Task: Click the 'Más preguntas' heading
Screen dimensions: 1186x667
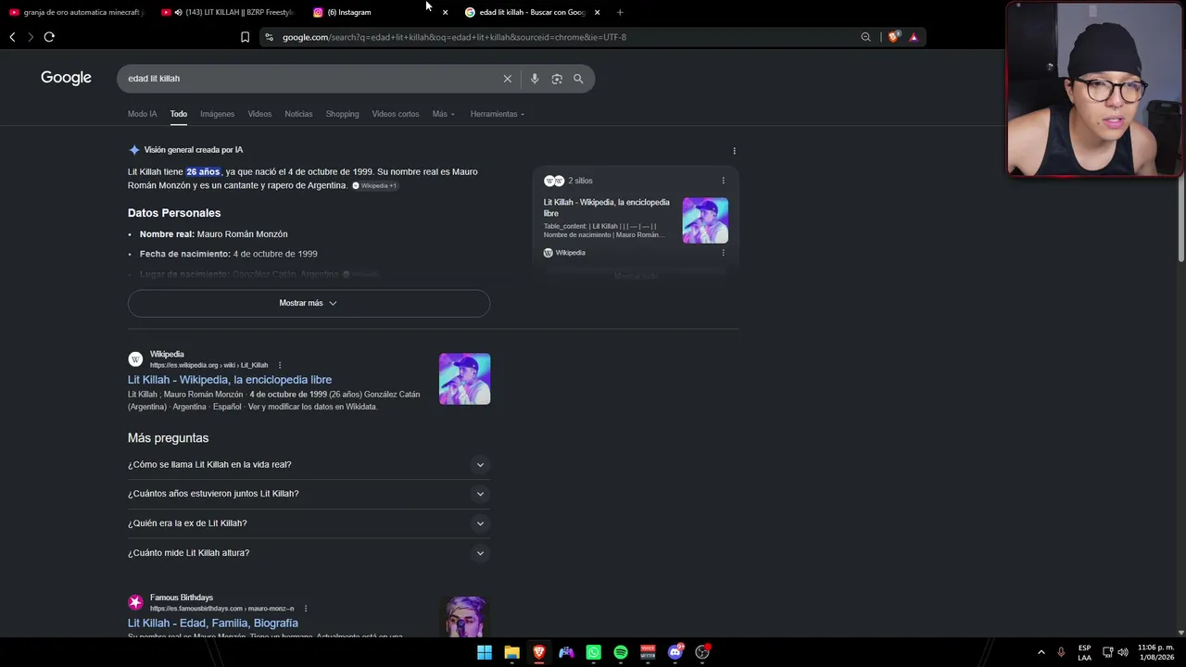Action: click(169, 438)
